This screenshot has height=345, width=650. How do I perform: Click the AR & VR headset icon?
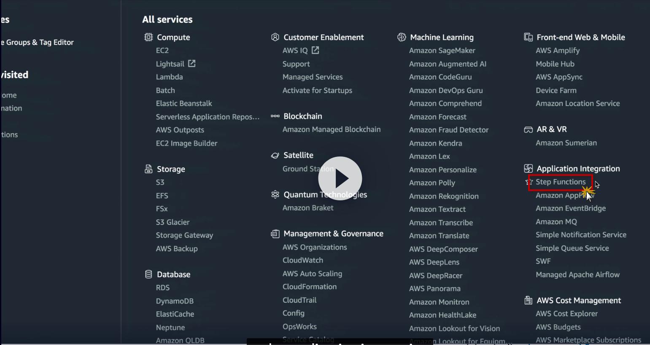[x=528, y=129]
